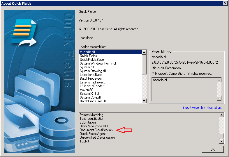Click Loaded Assemblies scroll up arrow
Image resolution: width=229 pixels, height=157 pixels.
pyautogui.click(x=144, y=52)
